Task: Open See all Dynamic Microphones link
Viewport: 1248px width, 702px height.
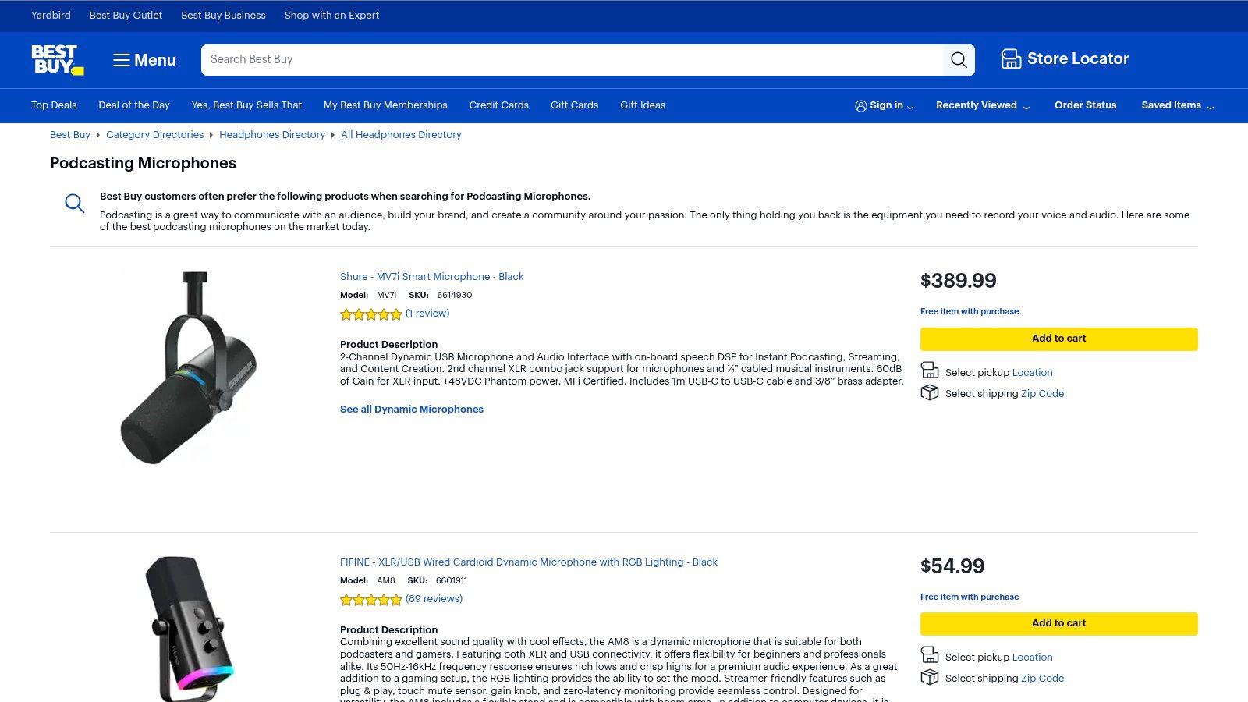Action: tap(411, 409)
